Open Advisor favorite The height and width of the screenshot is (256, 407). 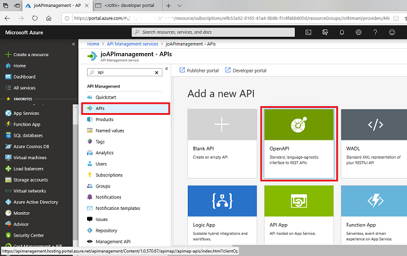[x=21, y=224]
